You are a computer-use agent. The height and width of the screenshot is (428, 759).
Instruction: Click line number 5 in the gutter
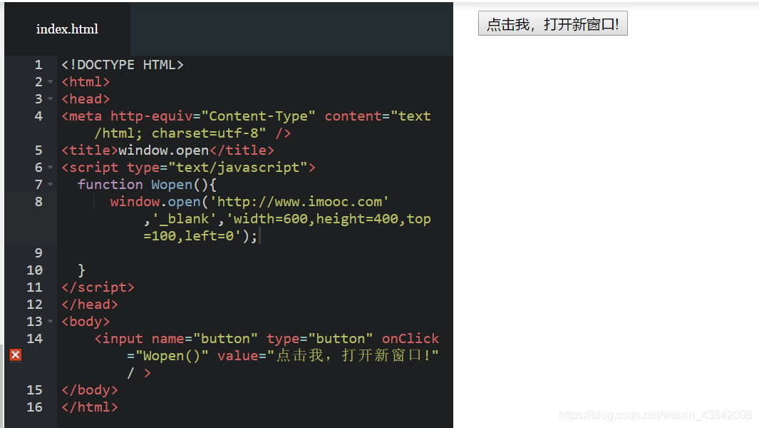tap(38, 151)
